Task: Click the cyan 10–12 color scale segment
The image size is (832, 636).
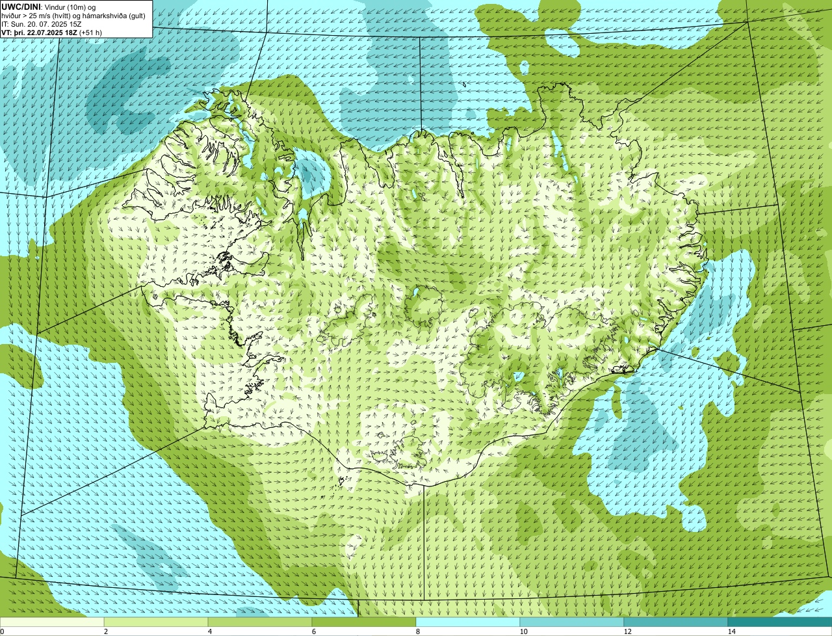Action: [572, 622]
